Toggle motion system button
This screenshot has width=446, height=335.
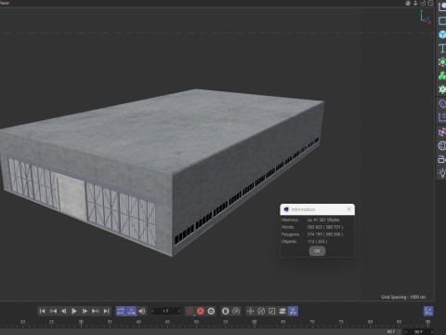point(226,311)
